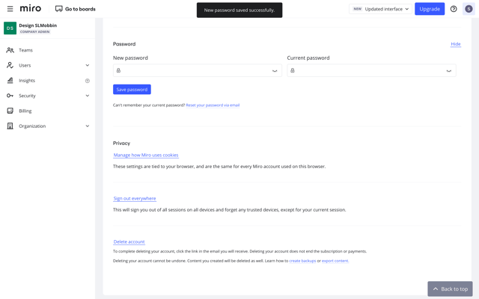Click Sign out everywhere link
479x299 pixels.
(135, 198)
